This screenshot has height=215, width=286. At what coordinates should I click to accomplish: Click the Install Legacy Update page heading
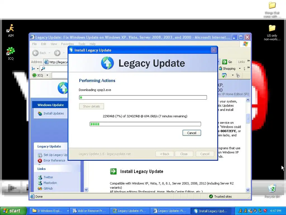click(x=142, y=172)
